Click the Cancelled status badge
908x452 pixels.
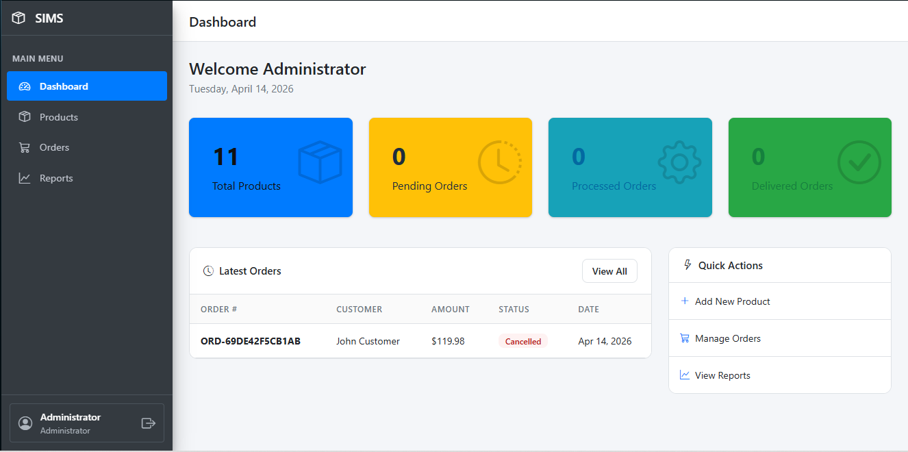pyautogui.click(x=522, y=340)
